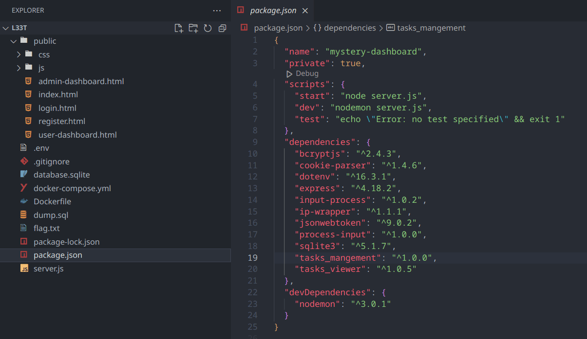Click line number 19 in the gutter
Image resolution: width=587 pixels, height=339 pixels.
pos(252,257)
